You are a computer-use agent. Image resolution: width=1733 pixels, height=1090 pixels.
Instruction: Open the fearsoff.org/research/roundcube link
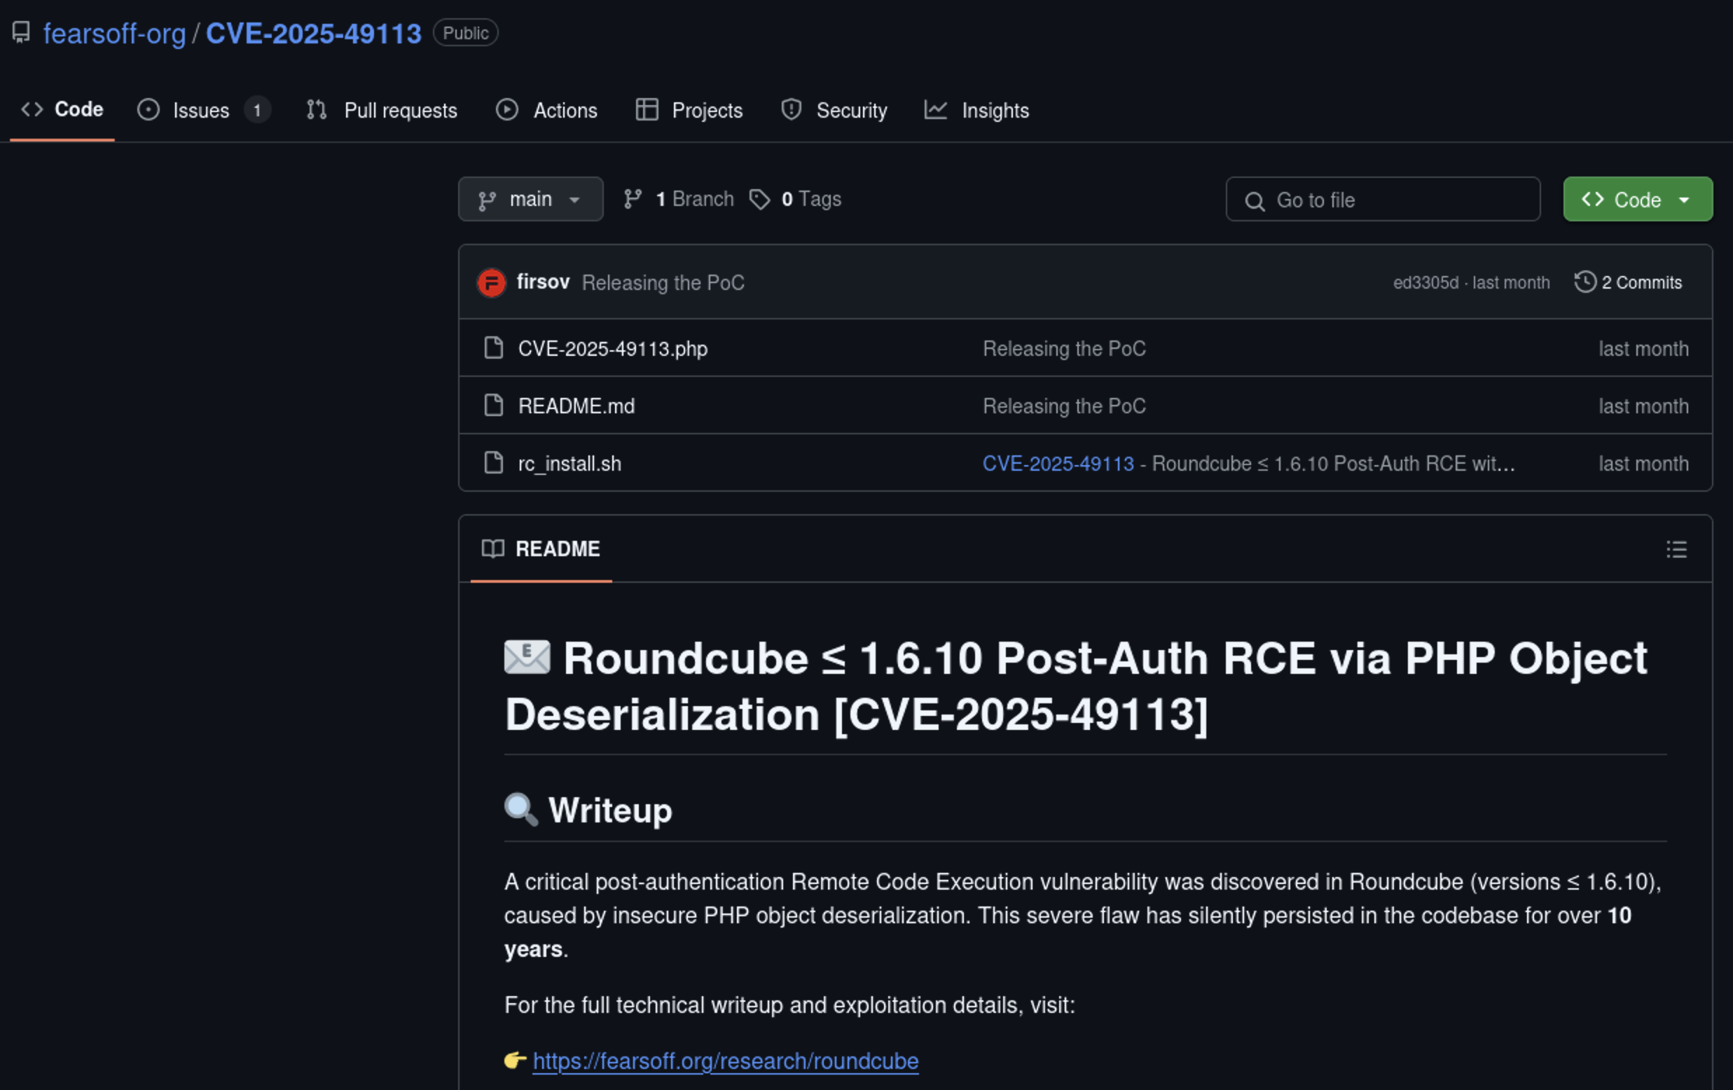[725, 1061]
